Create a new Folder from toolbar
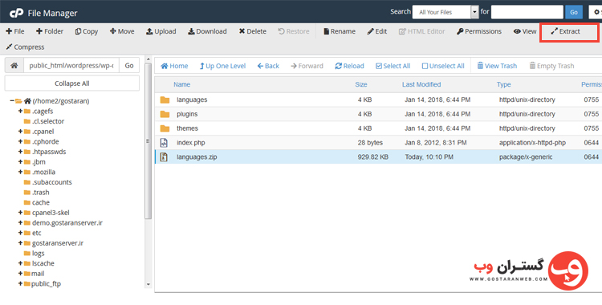 pyautogui.click(x=50, y=31)
